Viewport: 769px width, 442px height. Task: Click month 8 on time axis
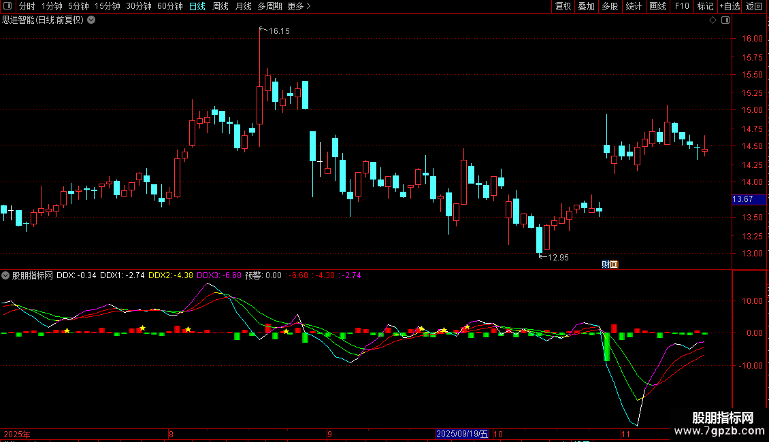click(171, 434)
